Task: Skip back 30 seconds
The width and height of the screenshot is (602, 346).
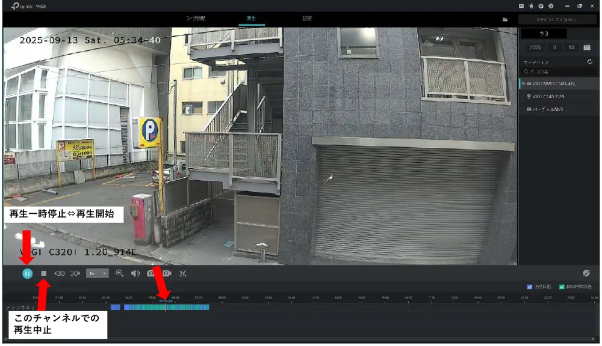Action: coord(59,273)
